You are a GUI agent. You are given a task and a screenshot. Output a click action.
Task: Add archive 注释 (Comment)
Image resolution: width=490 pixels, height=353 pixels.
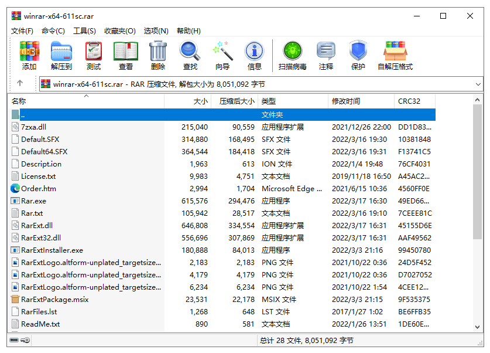[x=326, y=51]
